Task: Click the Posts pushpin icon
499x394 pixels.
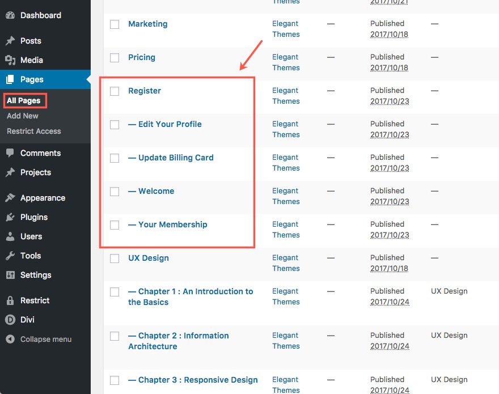Action: click(10, 41)
